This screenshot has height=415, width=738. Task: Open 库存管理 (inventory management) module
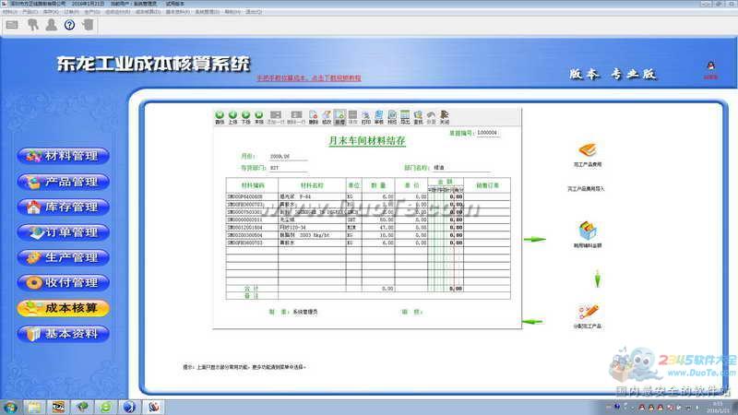[x=64, y=207]
